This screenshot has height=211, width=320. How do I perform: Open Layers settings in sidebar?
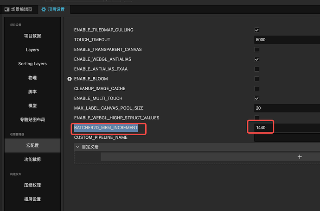point(32,50)
